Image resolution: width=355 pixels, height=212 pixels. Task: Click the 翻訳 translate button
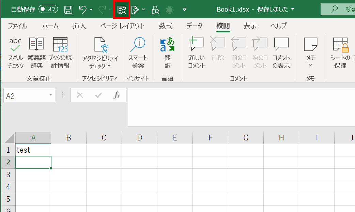tap(168, 53)
